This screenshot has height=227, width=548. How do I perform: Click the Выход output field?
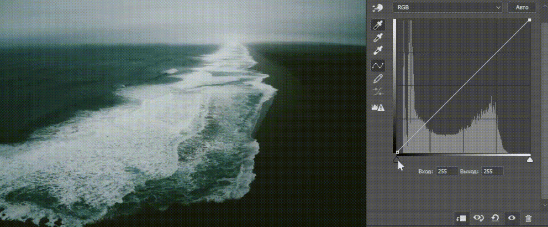pyautogui.click(x=493, y=171)
